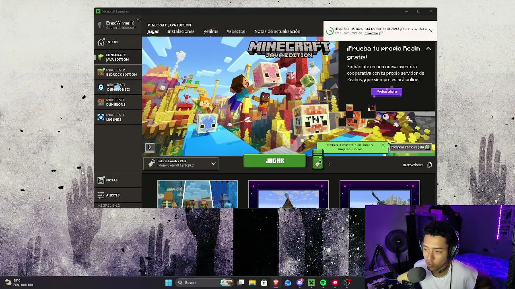Open Microsoft Store from the taskbar
Viewport: 515px width, 289px height.
coord(264,283)
